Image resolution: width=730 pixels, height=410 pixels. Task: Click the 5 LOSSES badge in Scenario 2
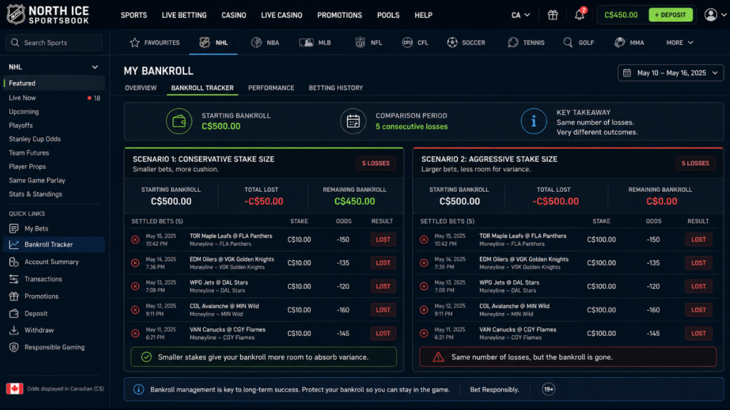point(695,163)
